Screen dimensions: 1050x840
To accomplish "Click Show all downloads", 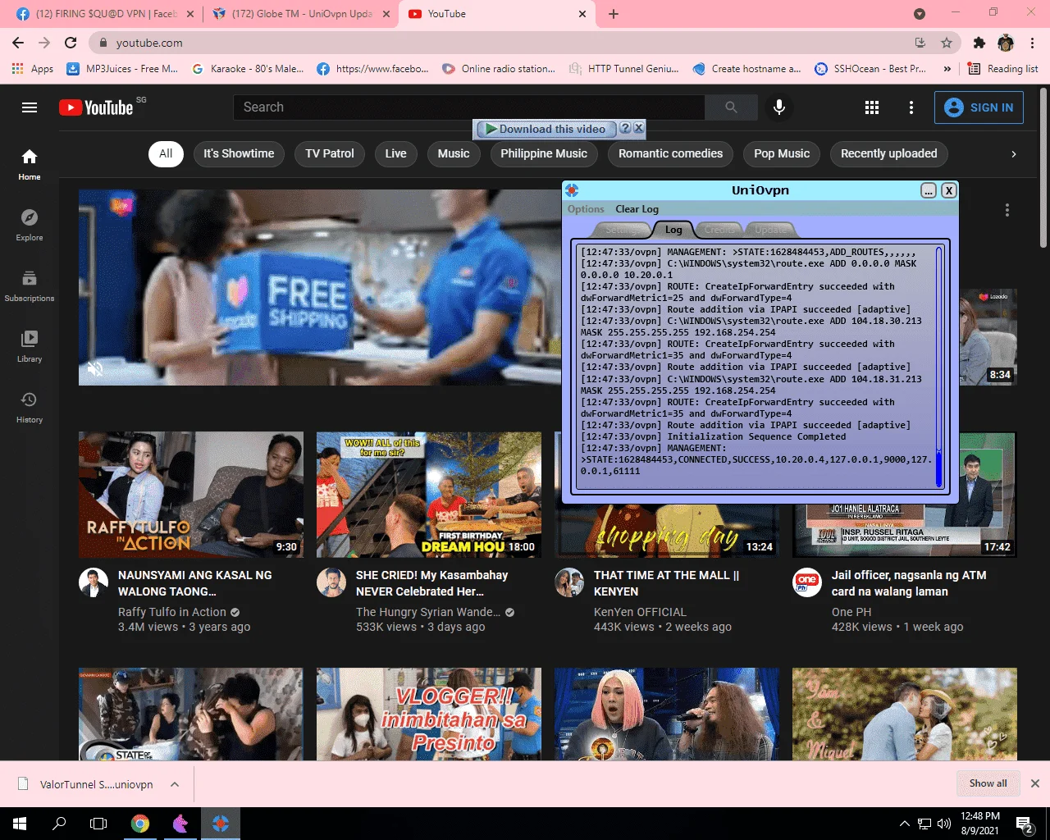I will click(x=988, y=783).
